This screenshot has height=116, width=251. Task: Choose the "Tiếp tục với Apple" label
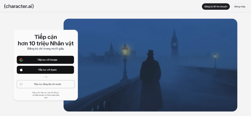pyautogui.click(x=47, y=70)
